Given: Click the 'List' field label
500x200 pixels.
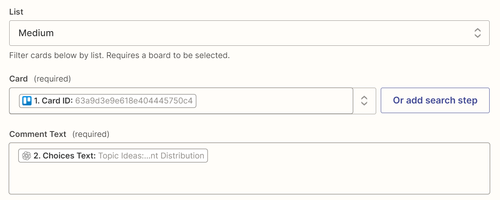Looking at the screenshot, I should click(16, 12).
